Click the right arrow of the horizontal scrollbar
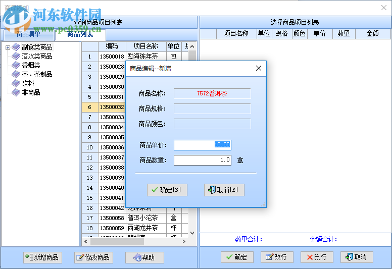The image size is (392, 269). pos(184,241)
